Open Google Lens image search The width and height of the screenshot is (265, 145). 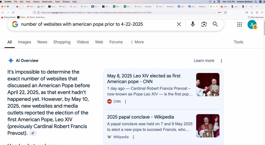point(204,24)
